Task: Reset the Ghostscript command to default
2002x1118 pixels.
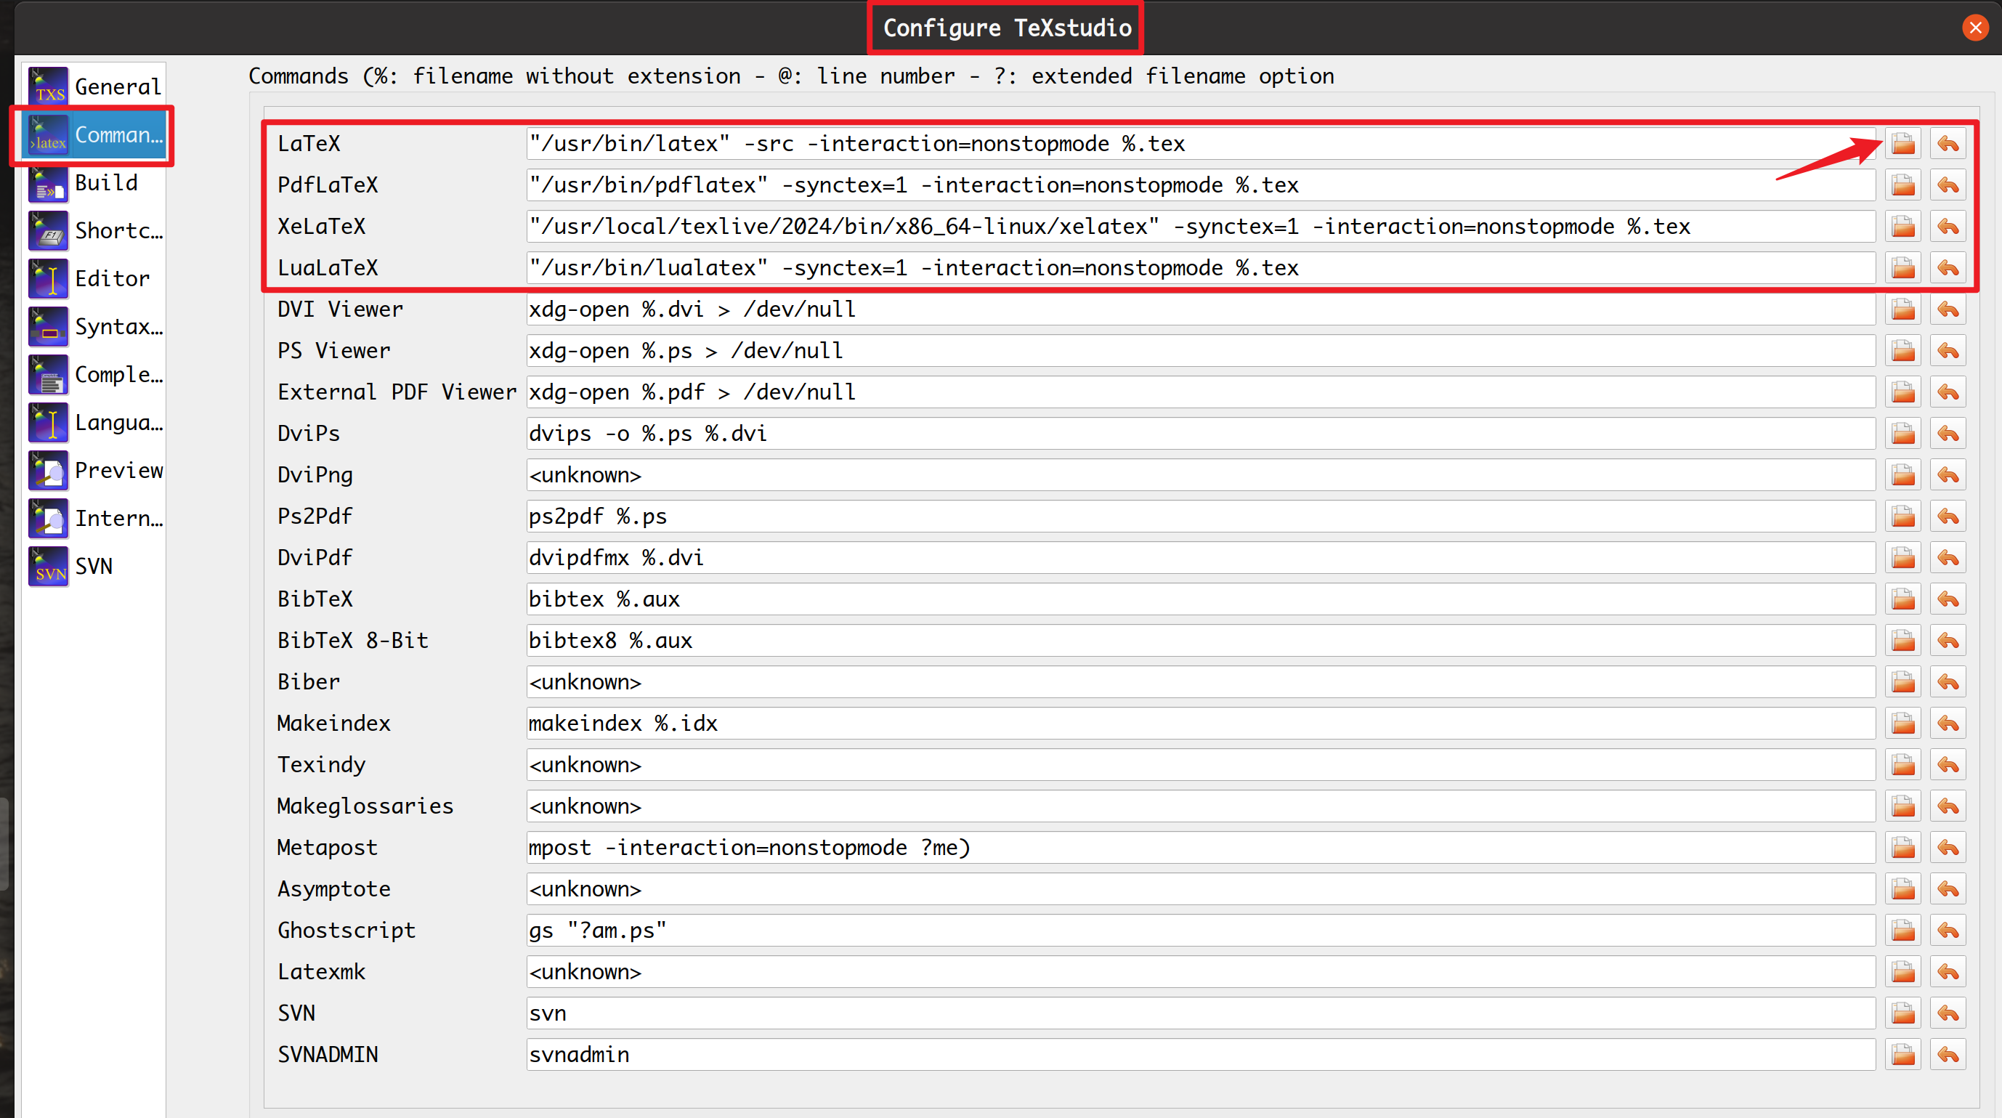Action: [1948, 930]
